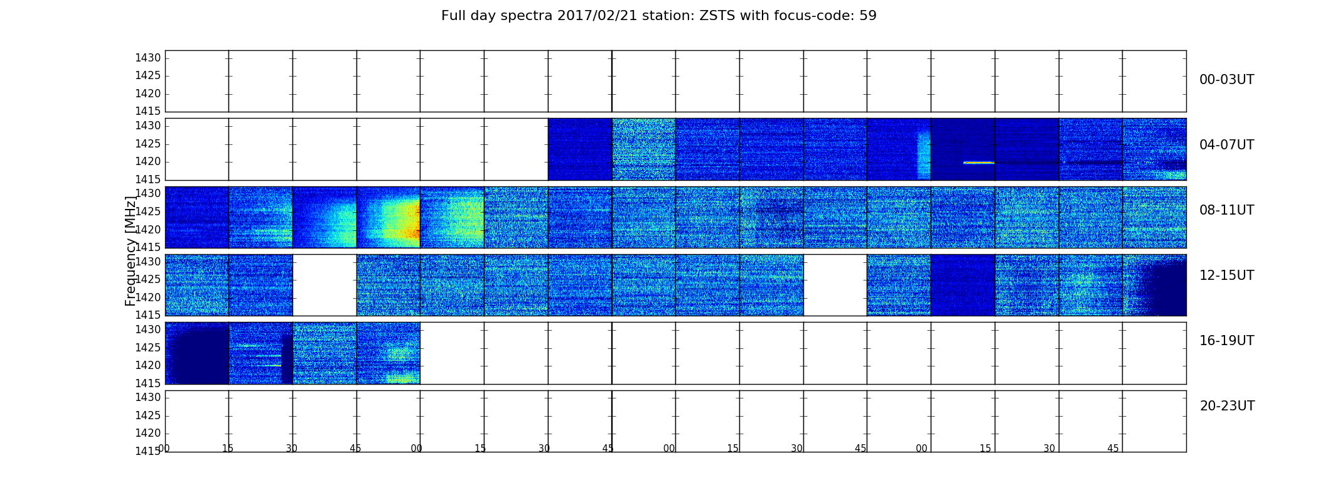Click the 1430 tick label in the 12-15UT row
The width and height of the screenshot is (1318, 502).
pyautogui.click(x=148, y=262)
